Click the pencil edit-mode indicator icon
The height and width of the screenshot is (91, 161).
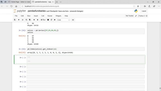click(x=136, y=16)
